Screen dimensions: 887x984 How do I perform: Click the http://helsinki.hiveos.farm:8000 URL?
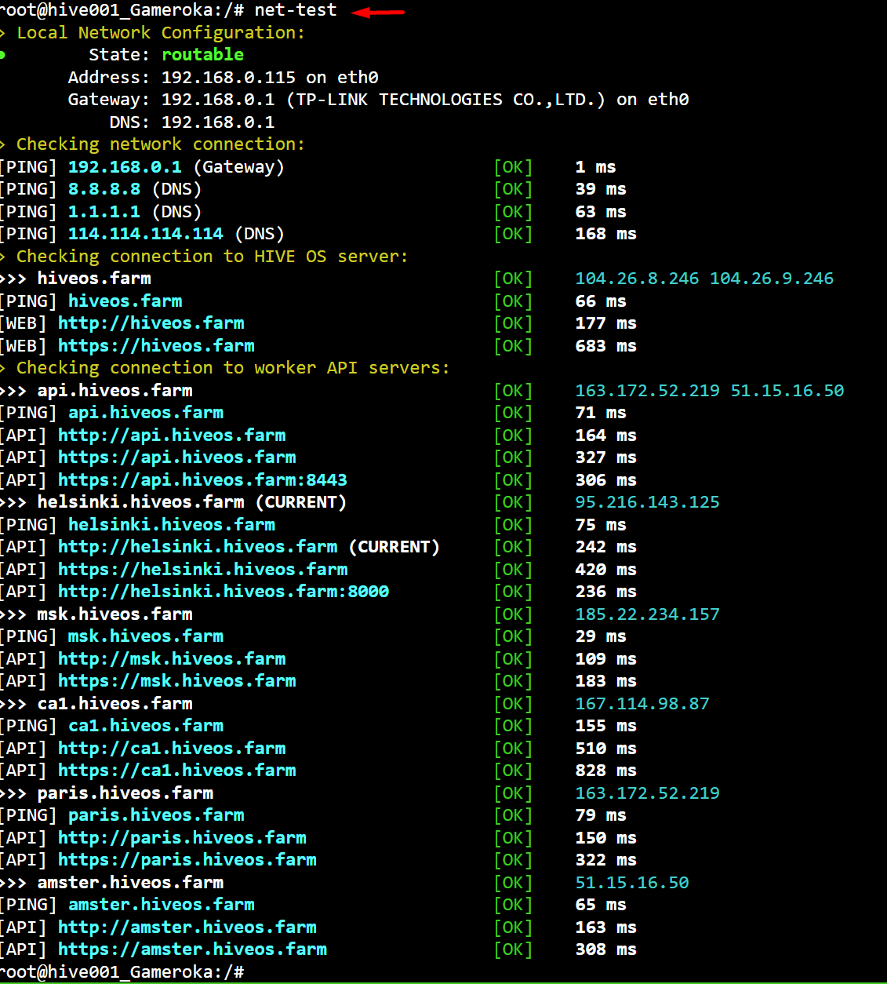tap(224, 592)
